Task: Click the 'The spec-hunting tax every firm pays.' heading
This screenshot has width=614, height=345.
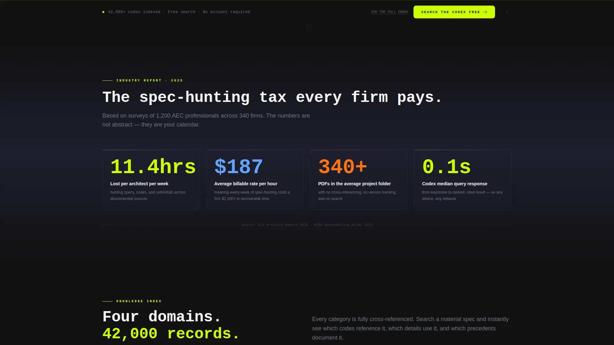Action: tap(272, 97)
